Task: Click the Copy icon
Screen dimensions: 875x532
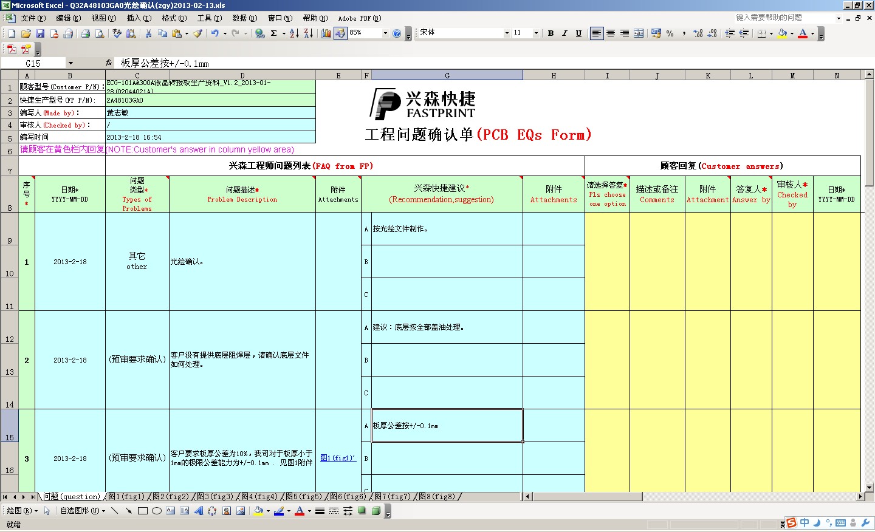Action: pyautogui.click(x=162, y=33)
